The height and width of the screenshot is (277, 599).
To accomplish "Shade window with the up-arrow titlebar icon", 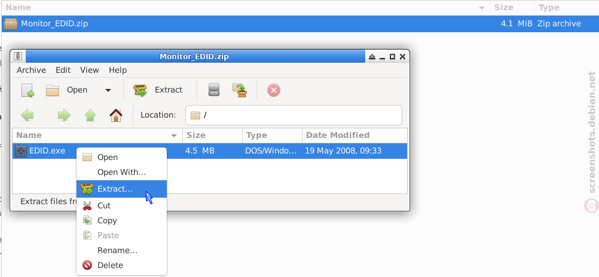I will 372,57.
